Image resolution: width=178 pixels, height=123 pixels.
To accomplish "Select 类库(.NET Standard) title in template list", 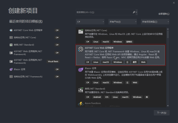I will point(95,89).
